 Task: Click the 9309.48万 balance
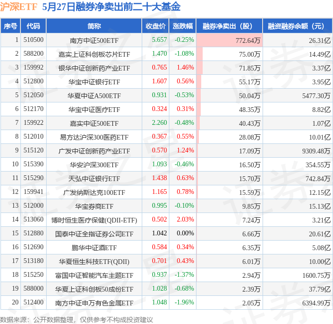click(316, 151)
